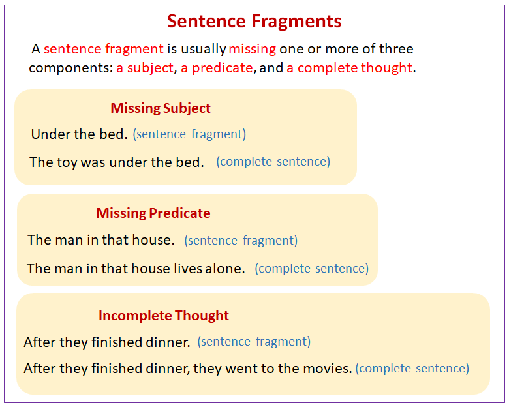Click the word "components:" in the intro paragraph
The height and width of the screenshot is (407, 509).
point(70,68)
